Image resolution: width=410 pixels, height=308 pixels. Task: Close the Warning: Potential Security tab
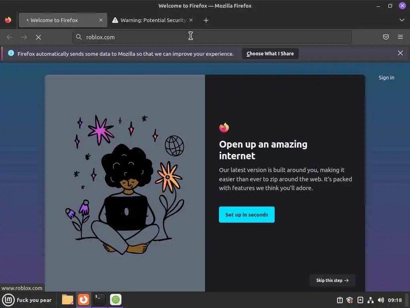pyautogui.click(x=191, y=20)
